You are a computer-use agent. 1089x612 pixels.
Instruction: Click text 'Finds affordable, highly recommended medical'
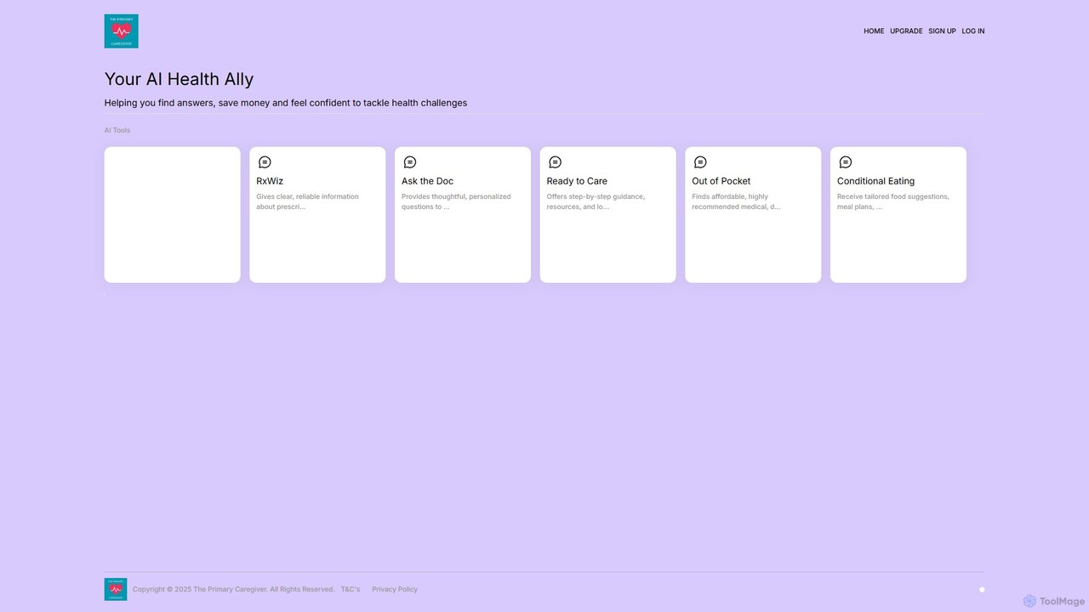click(736, 201)
